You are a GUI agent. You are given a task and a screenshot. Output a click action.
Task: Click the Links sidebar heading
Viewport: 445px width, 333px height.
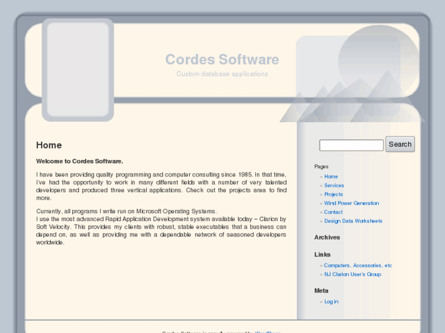322,255
